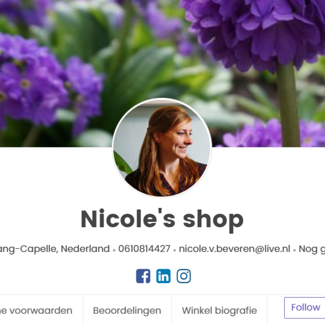The width and height of the screenshot is (325, 325).
Task: Click the Nicole's shop title heading
Action: pos(162,219)
